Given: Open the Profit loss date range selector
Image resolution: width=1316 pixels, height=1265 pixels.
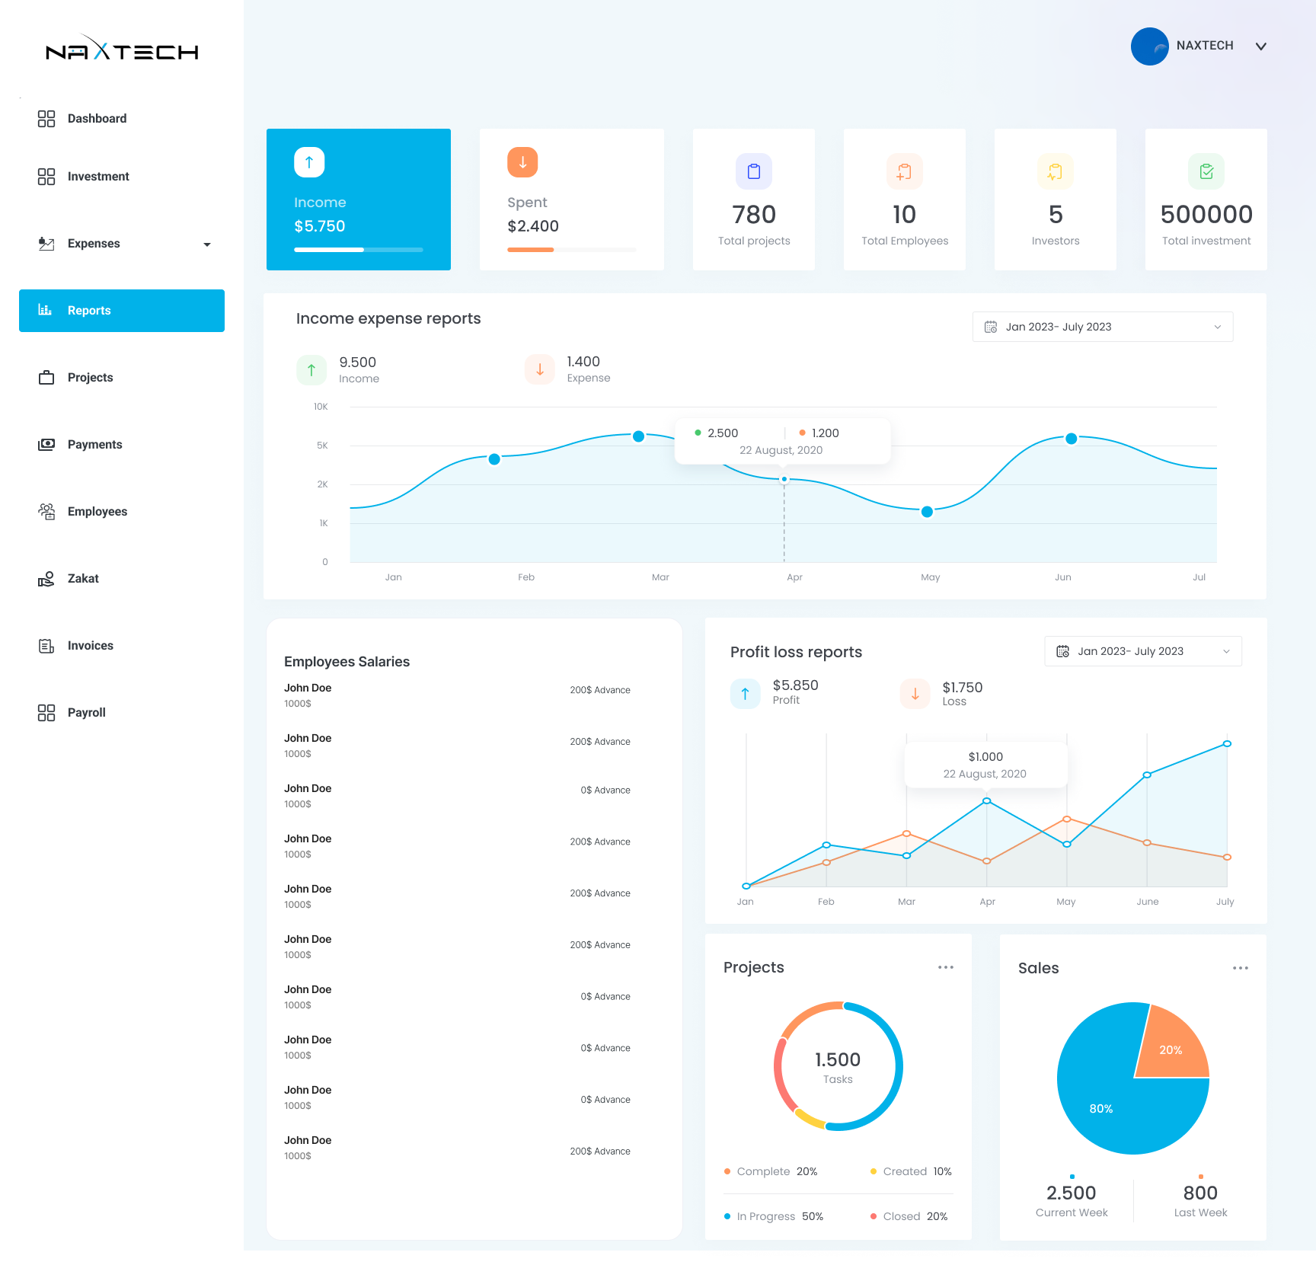Looking at the screenshot, I should pyautogui.click(x=1142, y=651).
